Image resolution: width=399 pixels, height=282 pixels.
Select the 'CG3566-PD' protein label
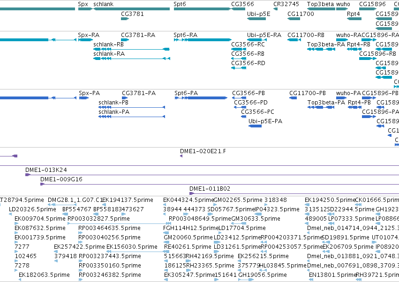tap(251, 103)
